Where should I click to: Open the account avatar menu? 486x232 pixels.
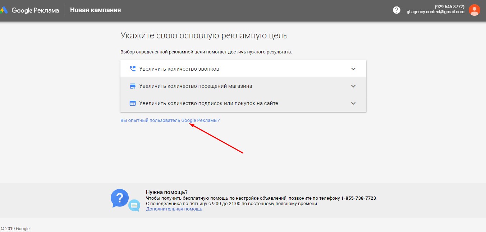474,10
